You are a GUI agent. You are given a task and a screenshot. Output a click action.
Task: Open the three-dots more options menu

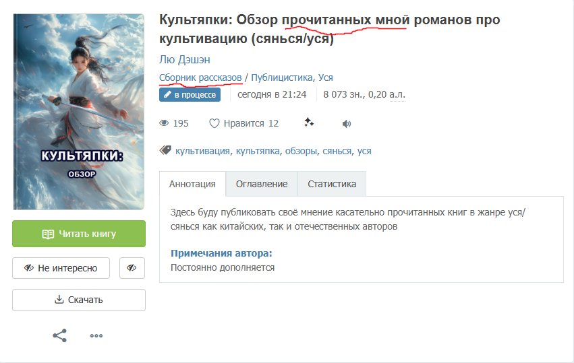point(96,335)
